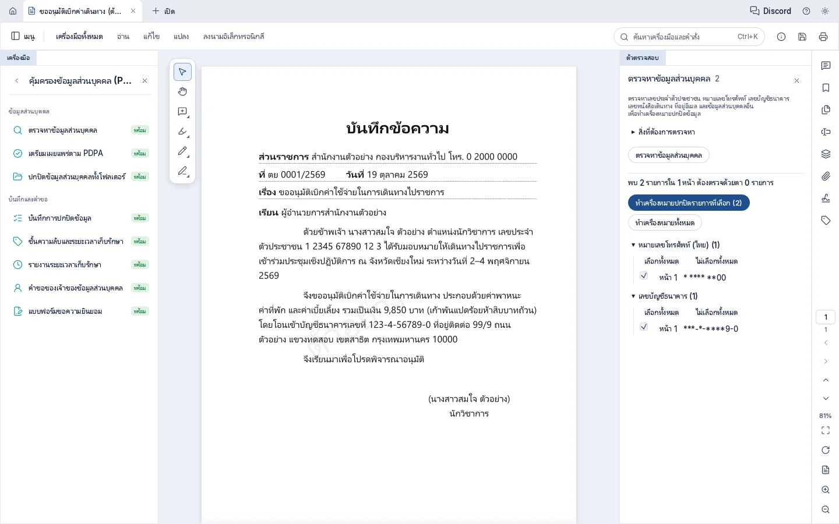Click the rotate view icon
839x524 pixels.
(826, 450)
